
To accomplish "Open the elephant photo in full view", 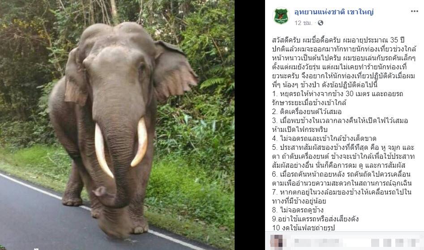I will [117, 125].
